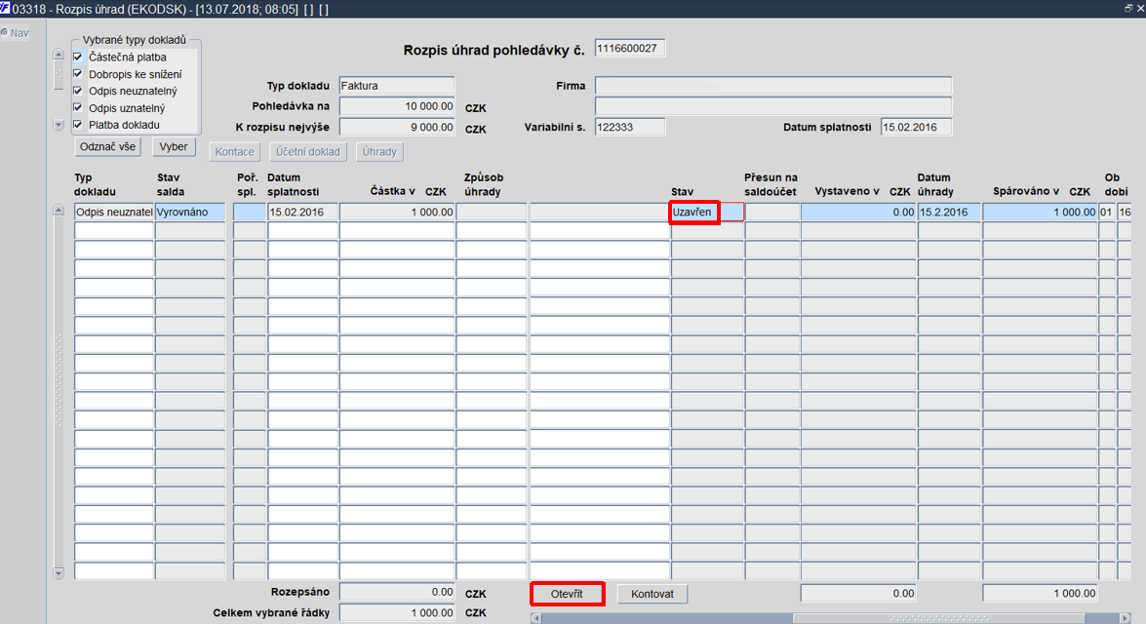The width and height of the screenshot is (1146, 624).
Task: Click the Úhrady button
Action: pyautogui.click(x=379, y=152)
